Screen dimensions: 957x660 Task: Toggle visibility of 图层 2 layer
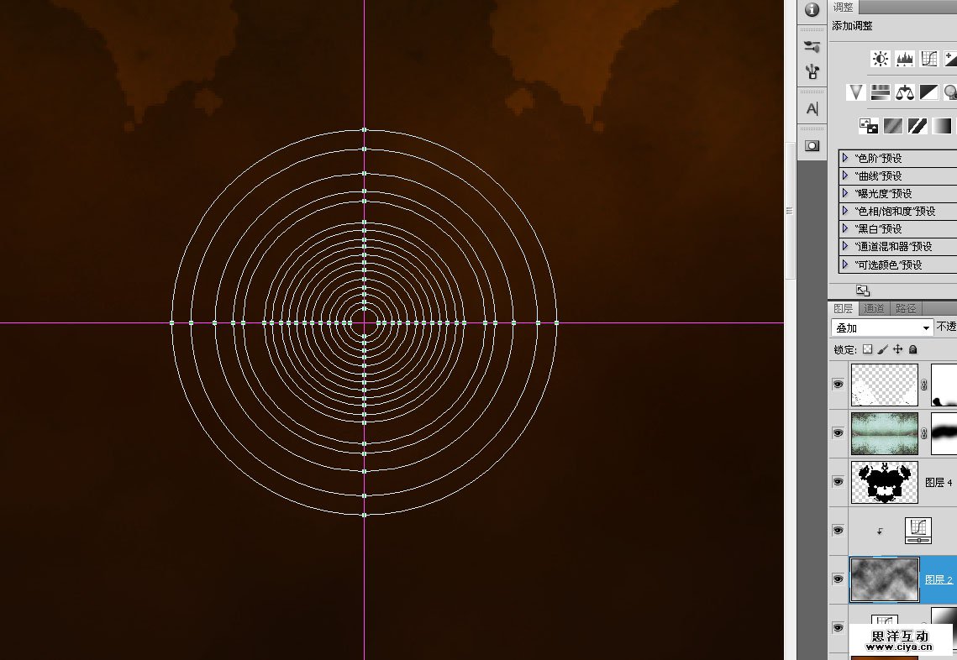[838, 579]
